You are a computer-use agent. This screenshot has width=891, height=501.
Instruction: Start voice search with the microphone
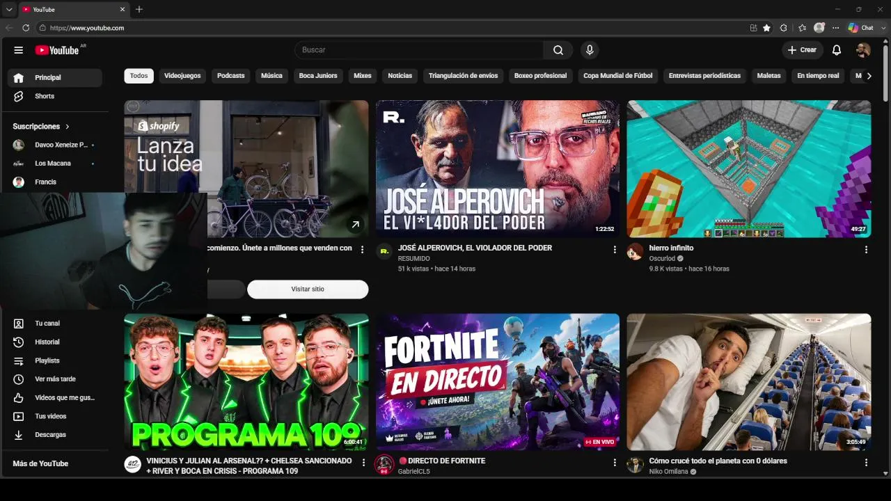(590, 50)
